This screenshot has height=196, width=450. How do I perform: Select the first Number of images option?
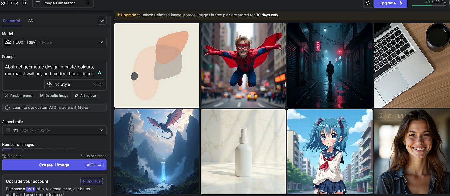pos(7,150)
